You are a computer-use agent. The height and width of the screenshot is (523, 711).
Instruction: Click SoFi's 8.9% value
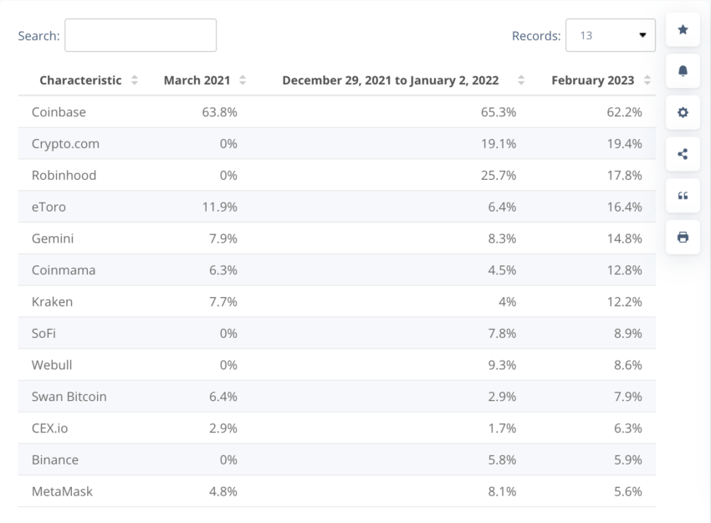[628, 333]
